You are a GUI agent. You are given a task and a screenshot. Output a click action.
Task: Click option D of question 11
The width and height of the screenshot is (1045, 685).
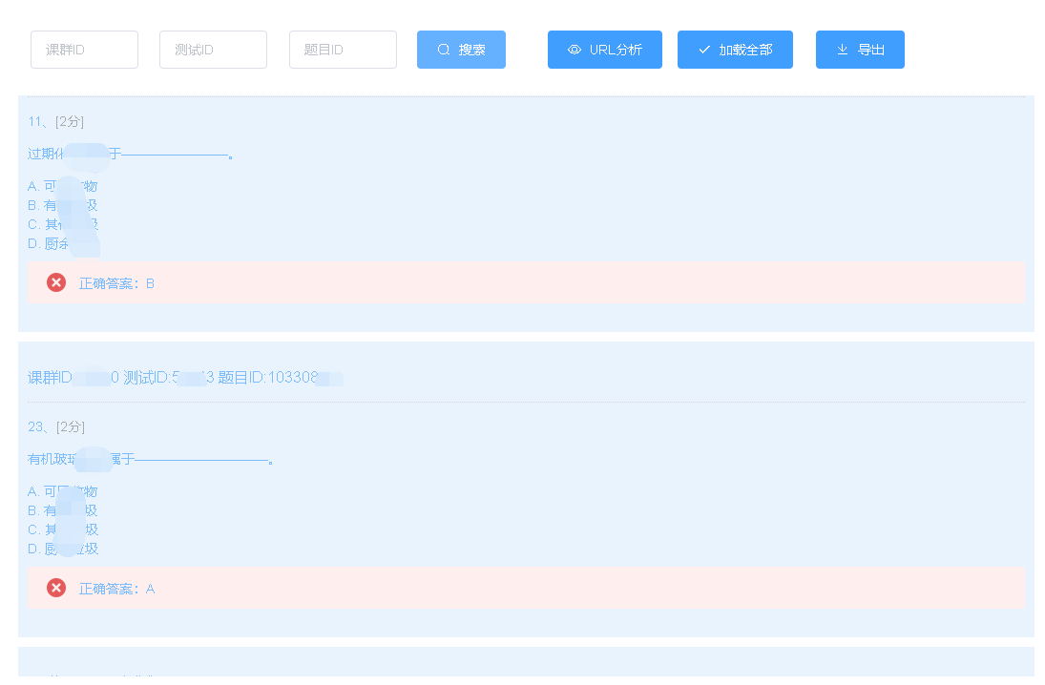pos(63,244)
